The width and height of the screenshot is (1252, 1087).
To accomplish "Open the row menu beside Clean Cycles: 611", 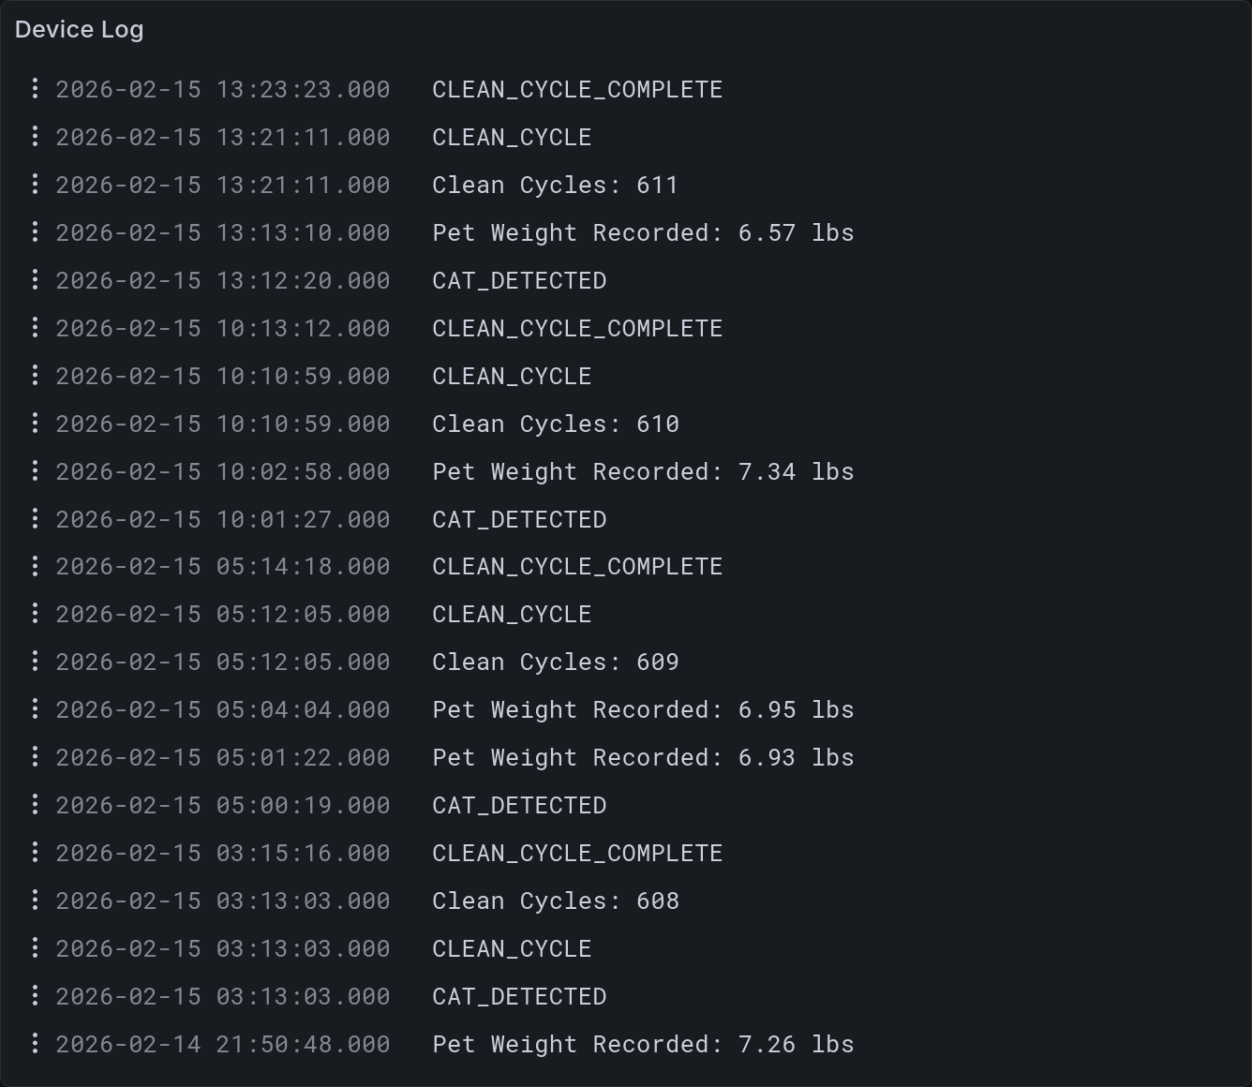I will tap(35, 185).
